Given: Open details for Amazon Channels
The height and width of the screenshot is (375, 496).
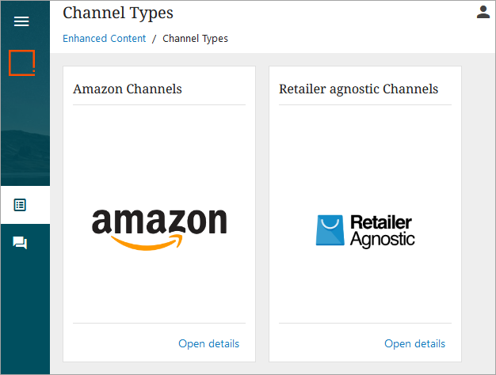Looking at the screenshot, I should (x=208, y=343).
